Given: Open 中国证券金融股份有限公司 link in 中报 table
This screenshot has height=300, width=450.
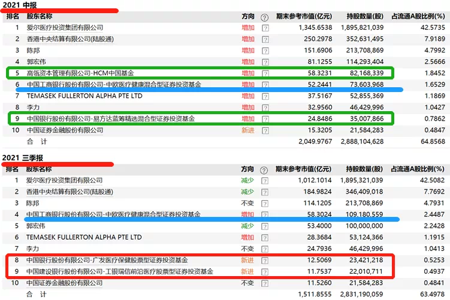Looking at the screenshot, I should [65, 130].
